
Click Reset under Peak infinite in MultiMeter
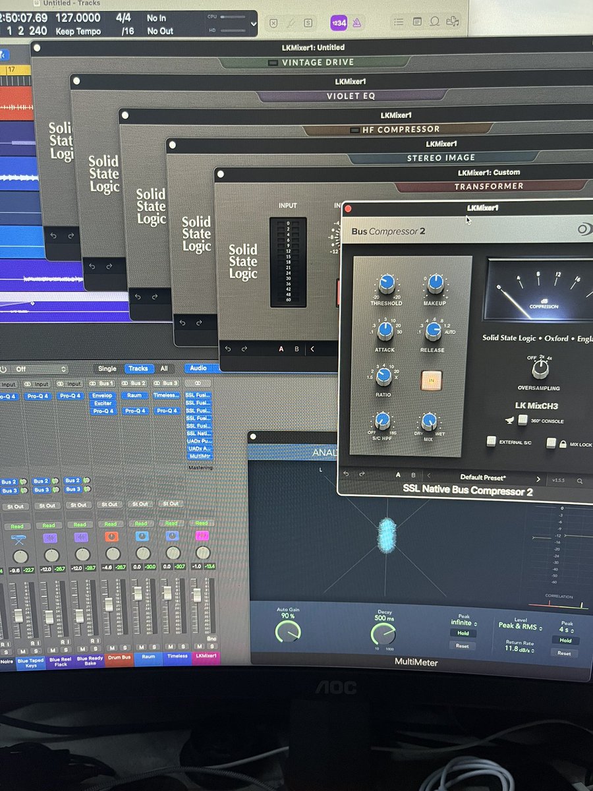463,646
